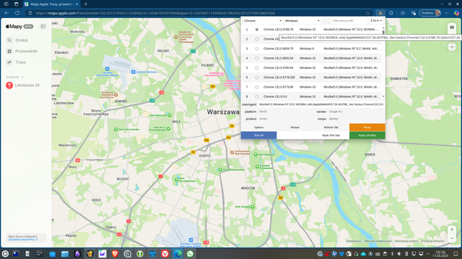This screenshot has width=462, height=259.
Task: Select Chrome 131.0.6834.70 Windows 8 radio
Action: [x=257, y=49]
